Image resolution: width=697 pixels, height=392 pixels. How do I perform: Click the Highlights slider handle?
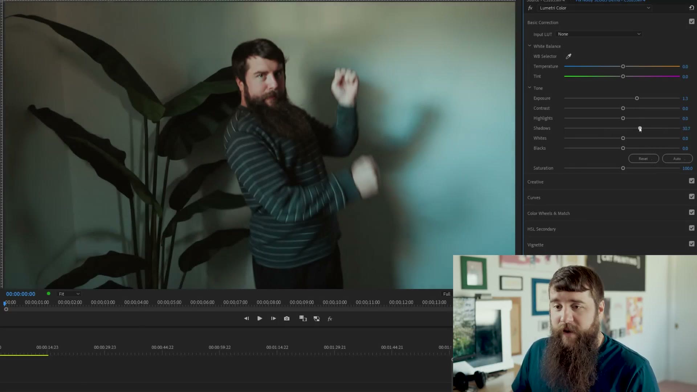(623, 118)
